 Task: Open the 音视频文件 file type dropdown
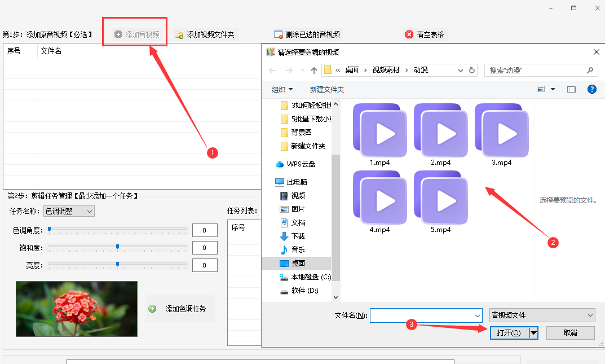click(542, 315)
